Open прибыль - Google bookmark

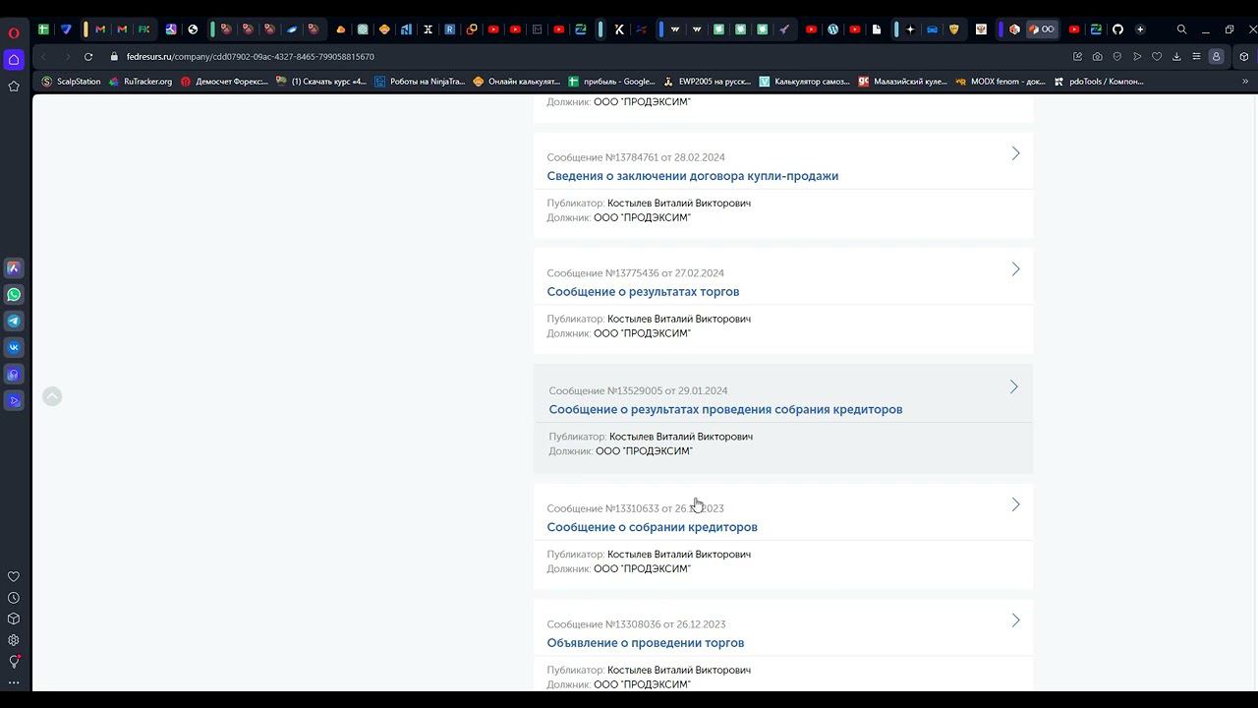pyautogui.click(x=611, y=82)
